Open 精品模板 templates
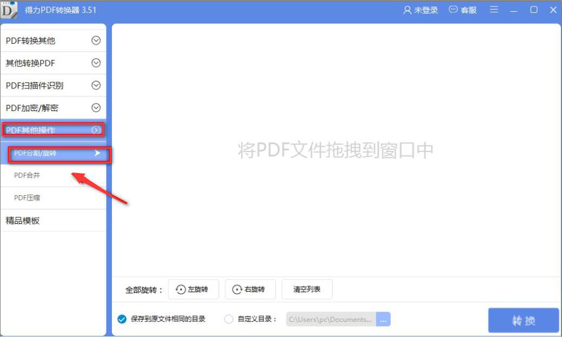Viewport: 562px width, 337px height. pyautogui.click(x=53, y=221)
